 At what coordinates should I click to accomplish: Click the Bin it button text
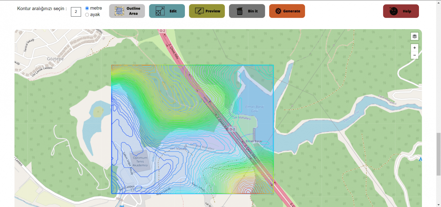click(x=252, y=11)
